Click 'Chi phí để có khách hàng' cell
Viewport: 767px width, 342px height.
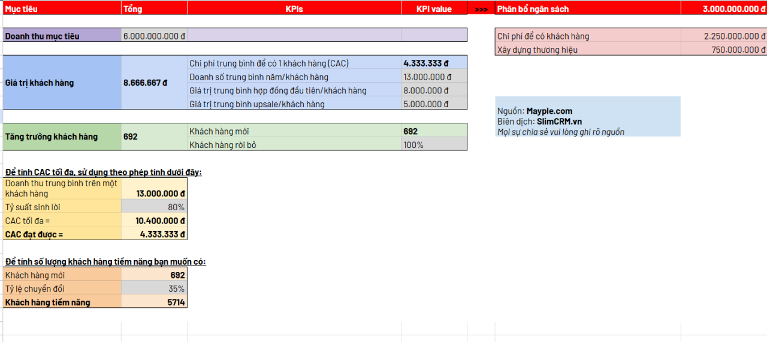pyautogui.click(x=588, y=36)
